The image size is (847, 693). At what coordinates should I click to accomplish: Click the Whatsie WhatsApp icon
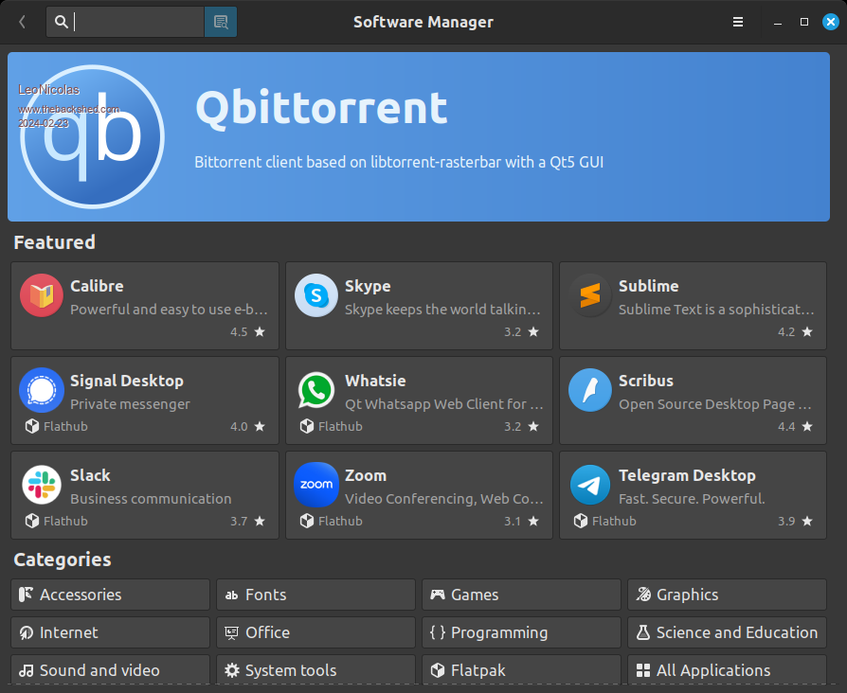[315, 390]
